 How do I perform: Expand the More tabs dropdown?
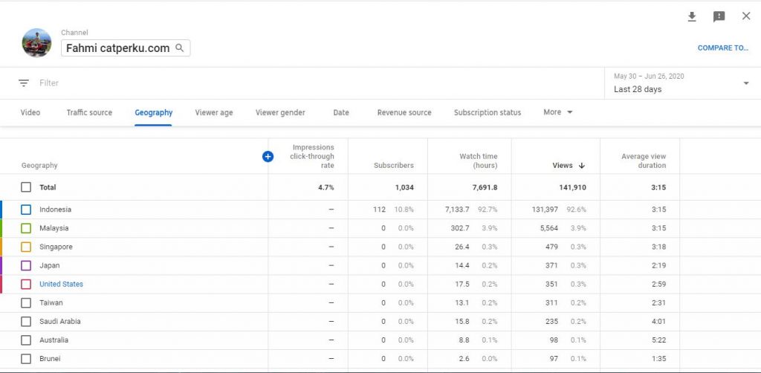point(558,112)
